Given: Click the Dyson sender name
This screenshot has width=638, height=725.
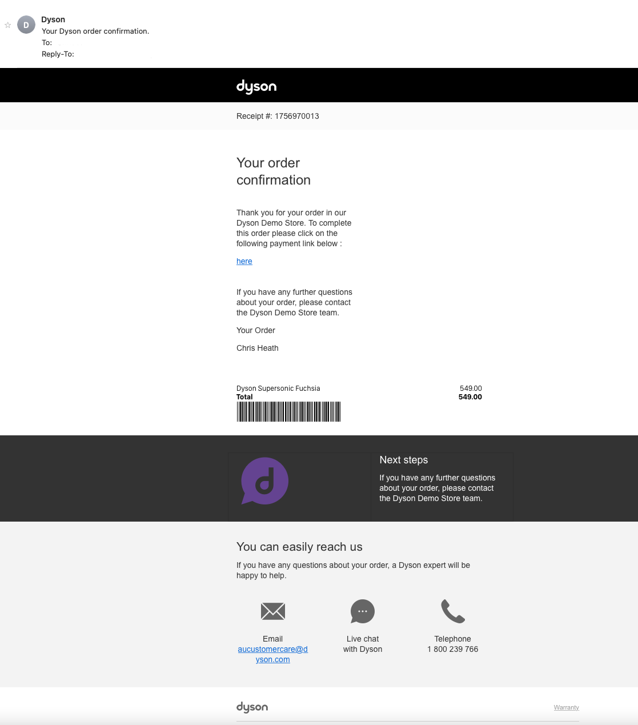Looking at the screenshot, I should [53, 19].
